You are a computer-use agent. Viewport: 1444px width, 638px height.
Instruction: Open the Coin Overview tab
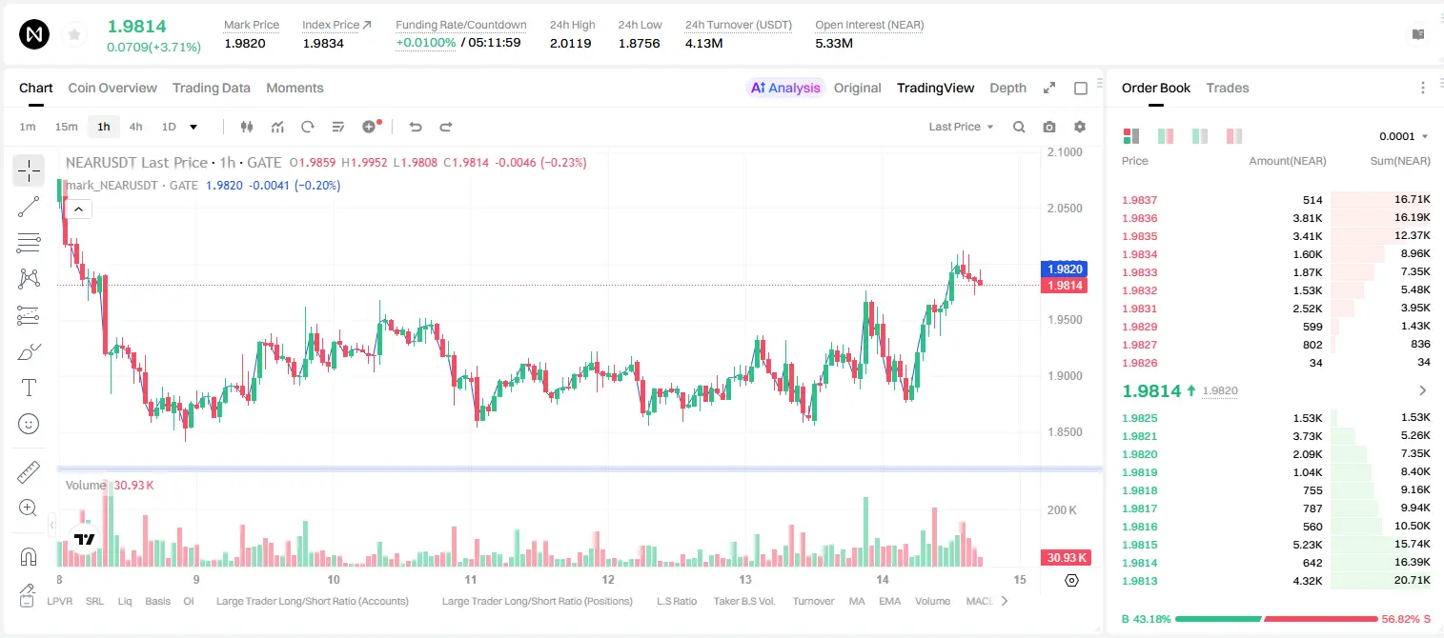pyautogui.click(x=112, y=88)
